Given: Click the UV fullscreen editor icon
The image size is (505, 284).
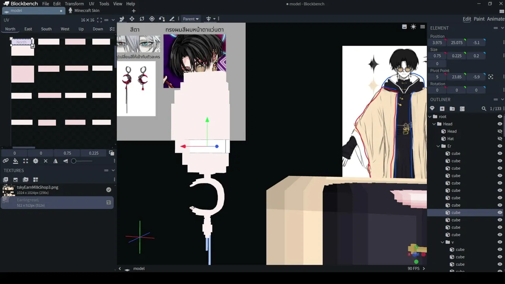Looking at the screenshot, I should click(99, 20).
